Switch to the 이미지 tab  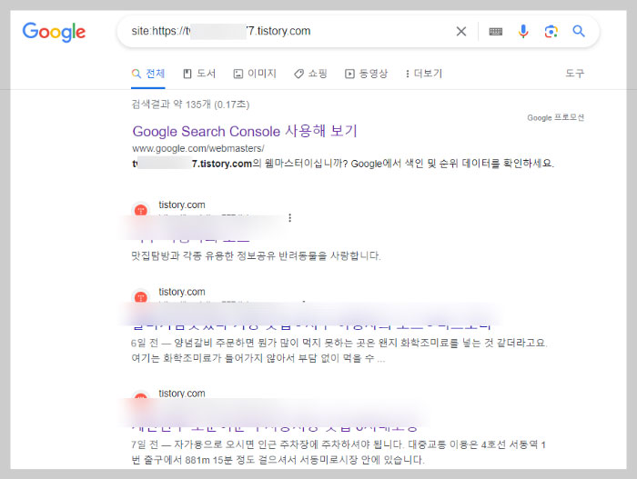coord(255,74)
